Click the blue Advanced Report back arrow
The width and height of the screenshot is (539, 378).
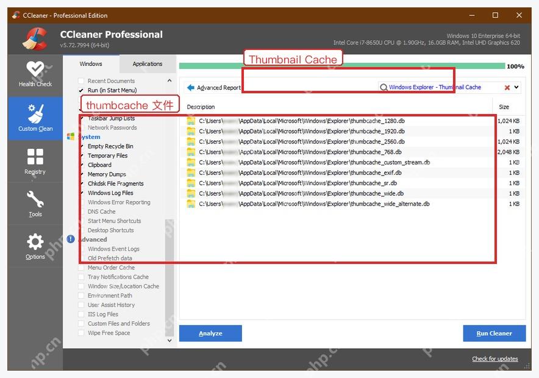[191, 88]
